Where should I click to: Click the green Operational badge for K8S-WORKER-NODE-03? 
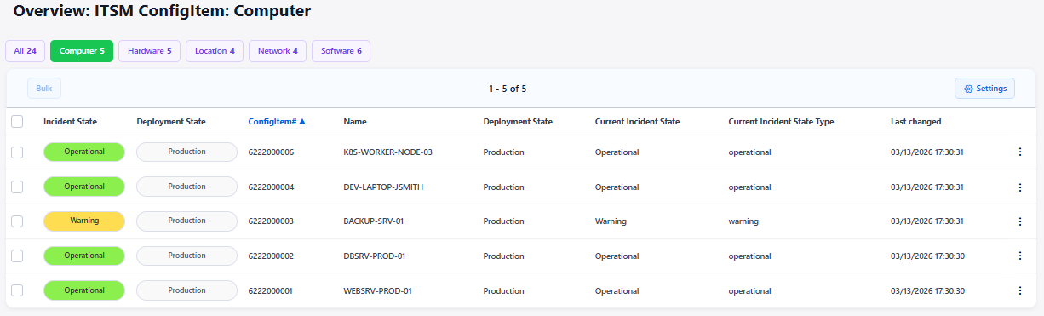[x=84, y=152]
